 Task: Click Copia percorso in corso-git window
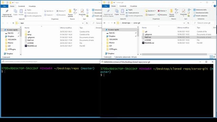coord(132,13)
